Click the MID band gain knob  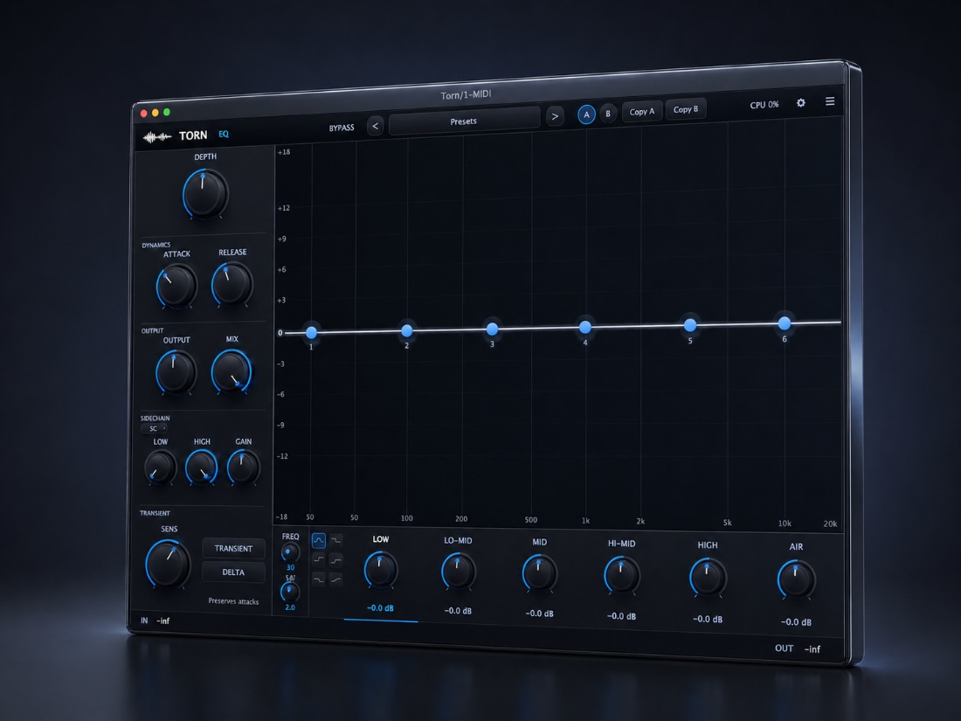(539, 573)
